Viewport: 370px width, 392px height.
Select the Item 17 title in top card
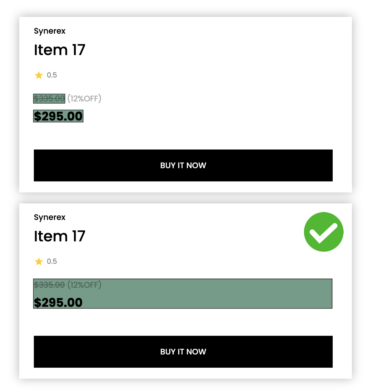point(59,50)
